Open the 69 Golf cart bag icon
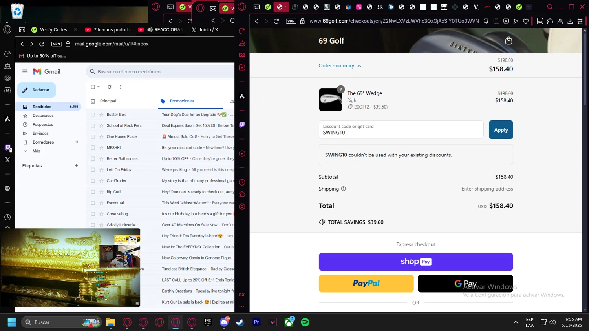 (x=509, y=40)
